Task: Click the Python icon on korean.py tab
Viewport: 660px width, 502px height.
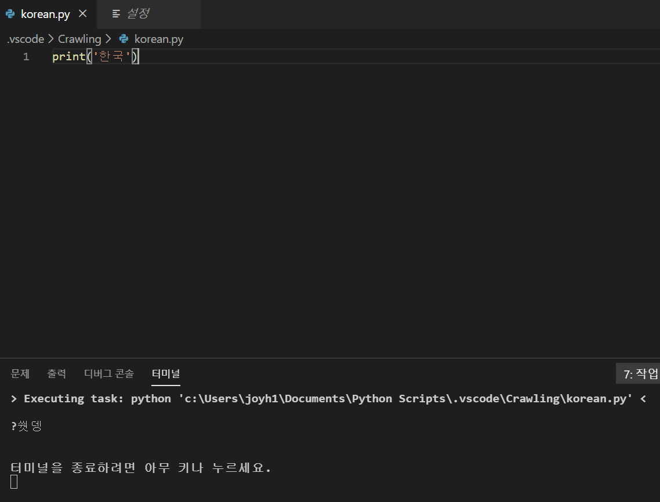Action: coord(10,13)
